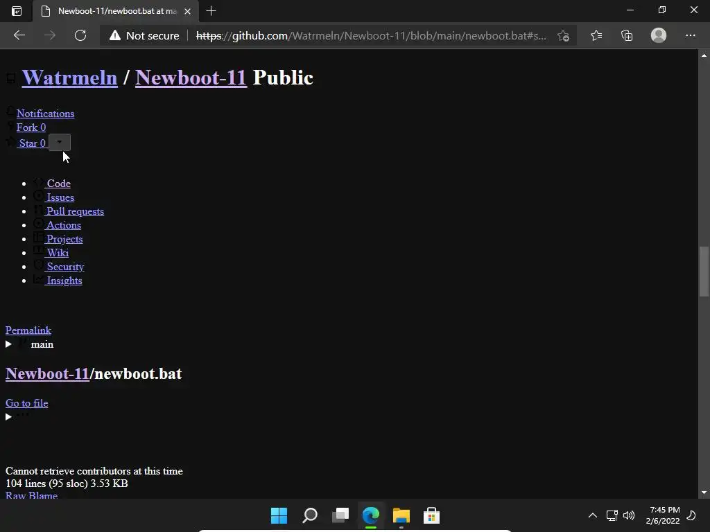Viewport: 710px width, 532px height.
Task: Open the Notifications link
Action: pyautogui.click(x=45, y=114)
